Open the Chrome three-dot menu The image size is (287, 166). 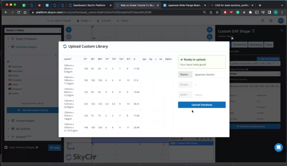282,12
